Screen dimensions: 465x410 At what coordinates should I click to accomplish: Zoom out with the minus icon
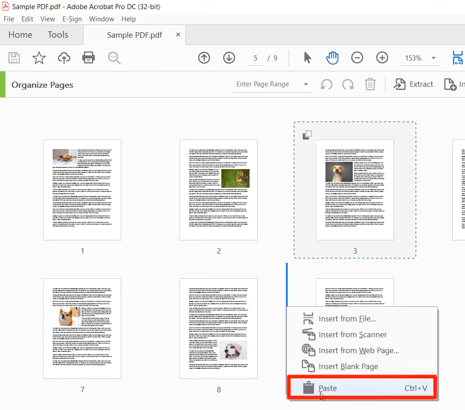(x=357, y=58)
